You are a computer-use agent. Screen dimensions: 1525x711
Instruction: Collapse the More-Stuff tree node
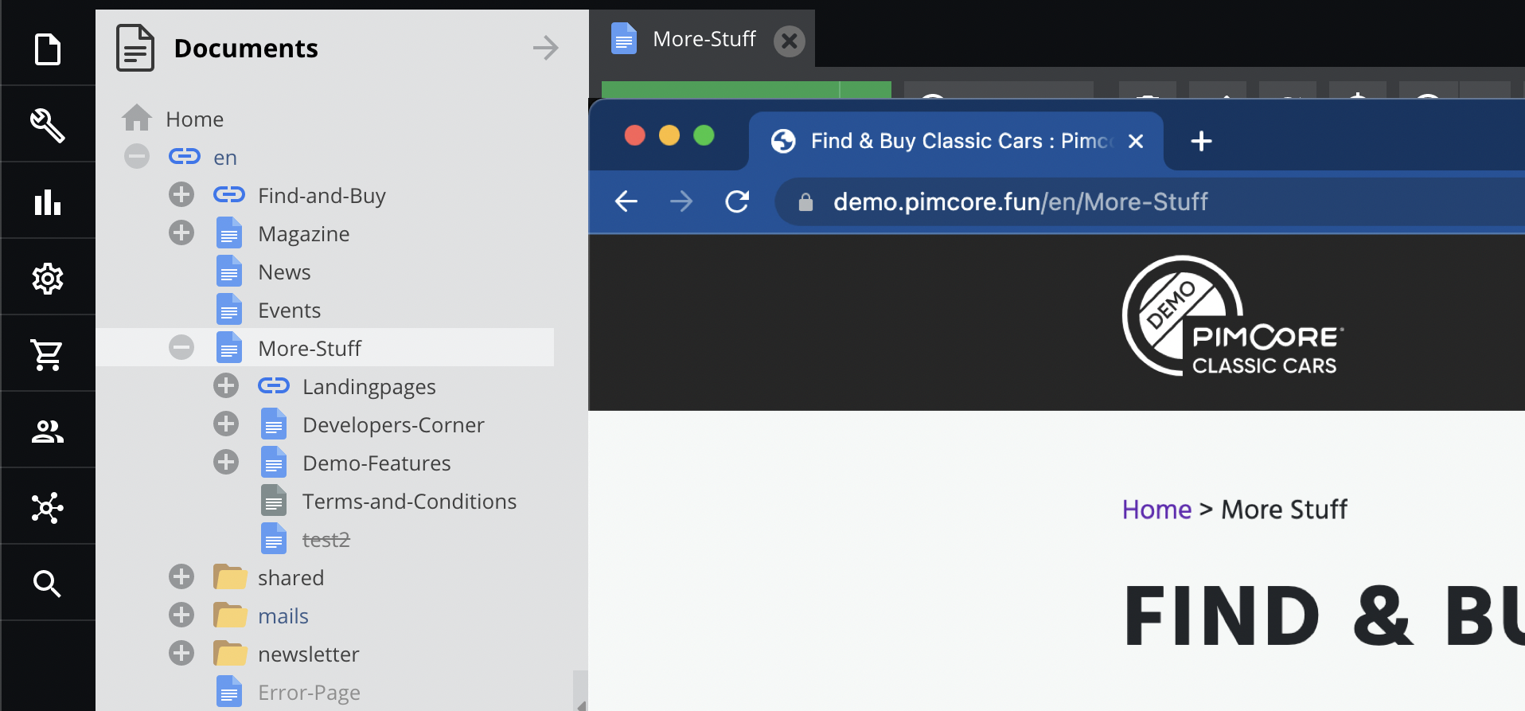pos(181,348)
